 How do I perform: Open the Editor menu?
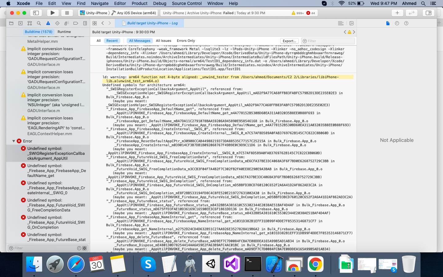(120, 3)
